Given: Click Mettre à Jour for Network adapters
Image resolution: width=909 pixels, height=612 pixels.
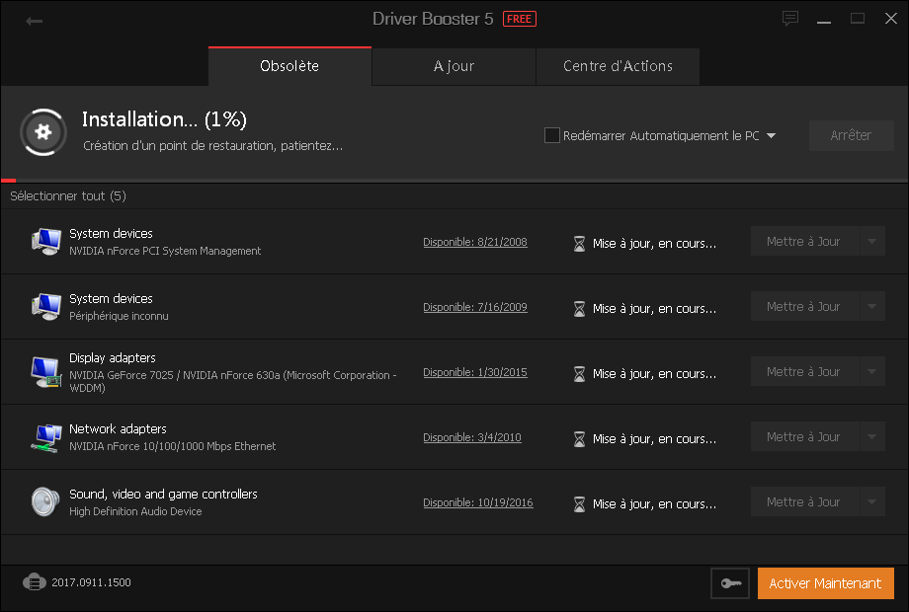Looking at the screenshot, I should pyautogui.click(x=804, y=436).
